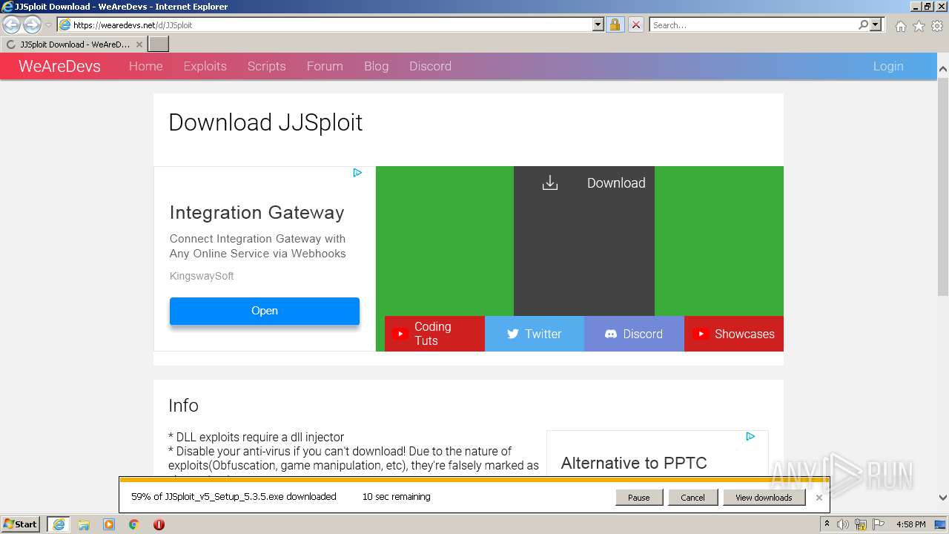The width and height of the screenshot is (949, 534).
Task: Open the Scripts nav item
Action: coord(266,66)
